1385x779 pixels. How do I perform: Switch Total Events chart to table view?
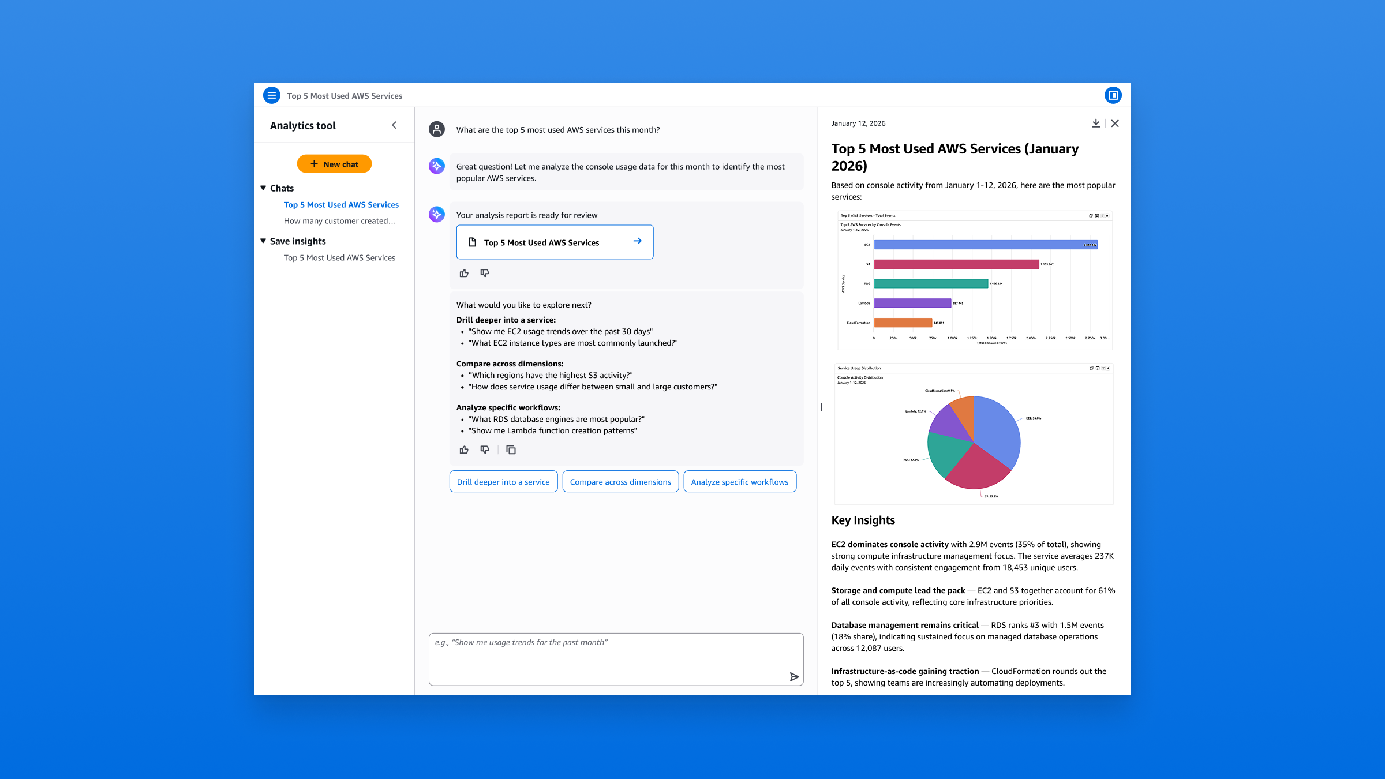click(1103, 216)
